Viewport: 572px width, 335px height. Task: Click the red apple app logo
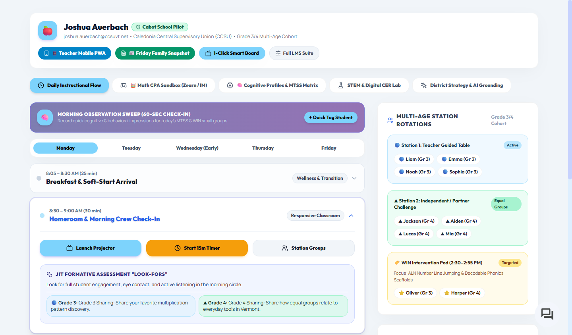point(48,31)
